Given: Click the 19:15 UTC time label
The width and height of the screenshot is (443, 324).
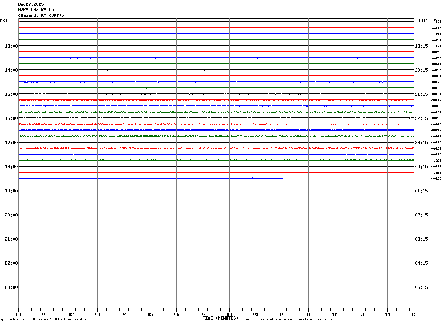Looking at the screenshot, I should pyautogui.click(x=421, y=46).
